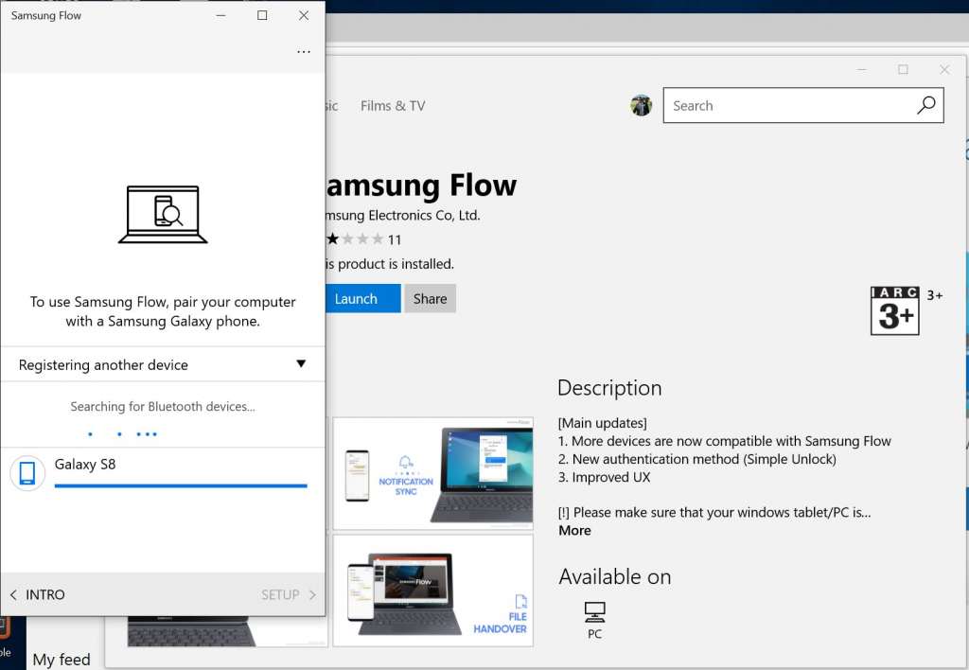Open the File Handover screenshot thumbnail

click(432, 591)
